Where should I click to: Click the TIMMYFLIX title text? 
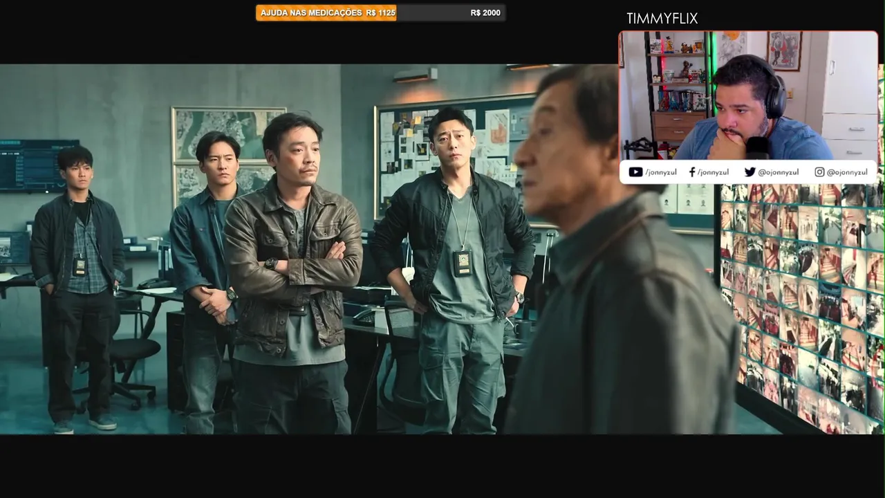coord(662,19)
